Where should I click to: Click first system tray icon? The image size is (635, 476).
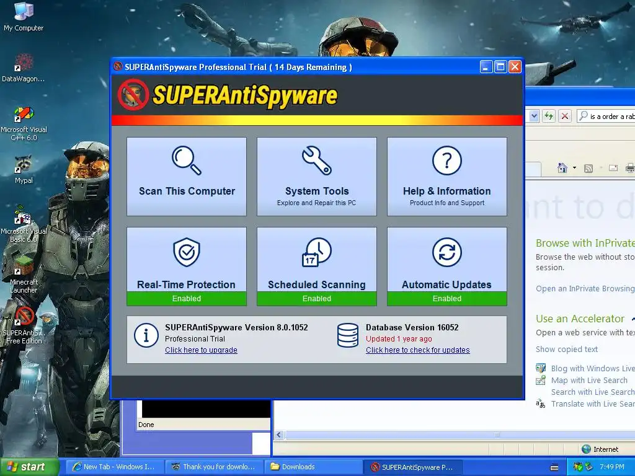577,467
